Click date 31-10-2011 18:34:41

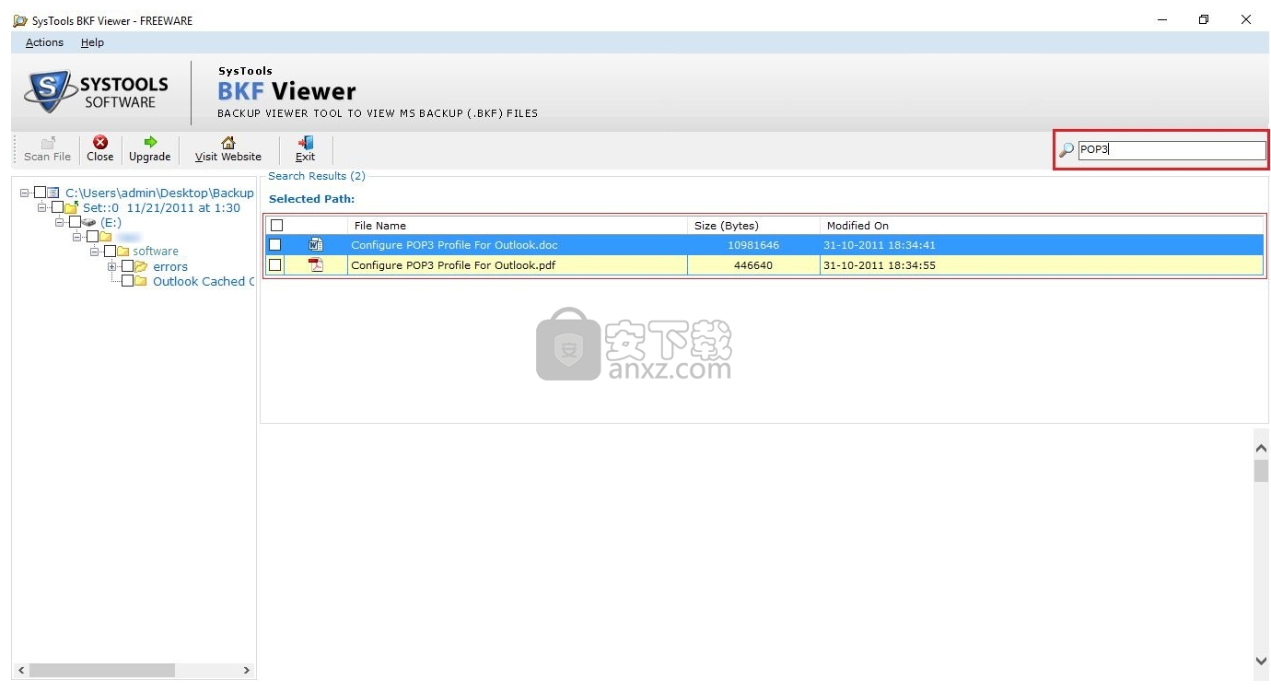(x=880, y=245)
